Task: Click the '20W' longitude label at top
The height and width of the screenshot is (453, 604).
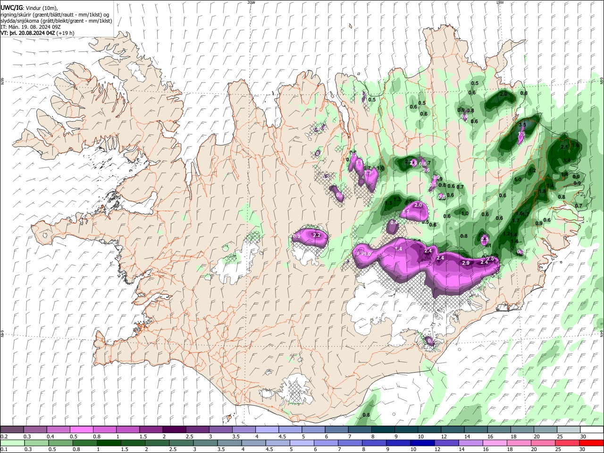Action: click(251, 2)
